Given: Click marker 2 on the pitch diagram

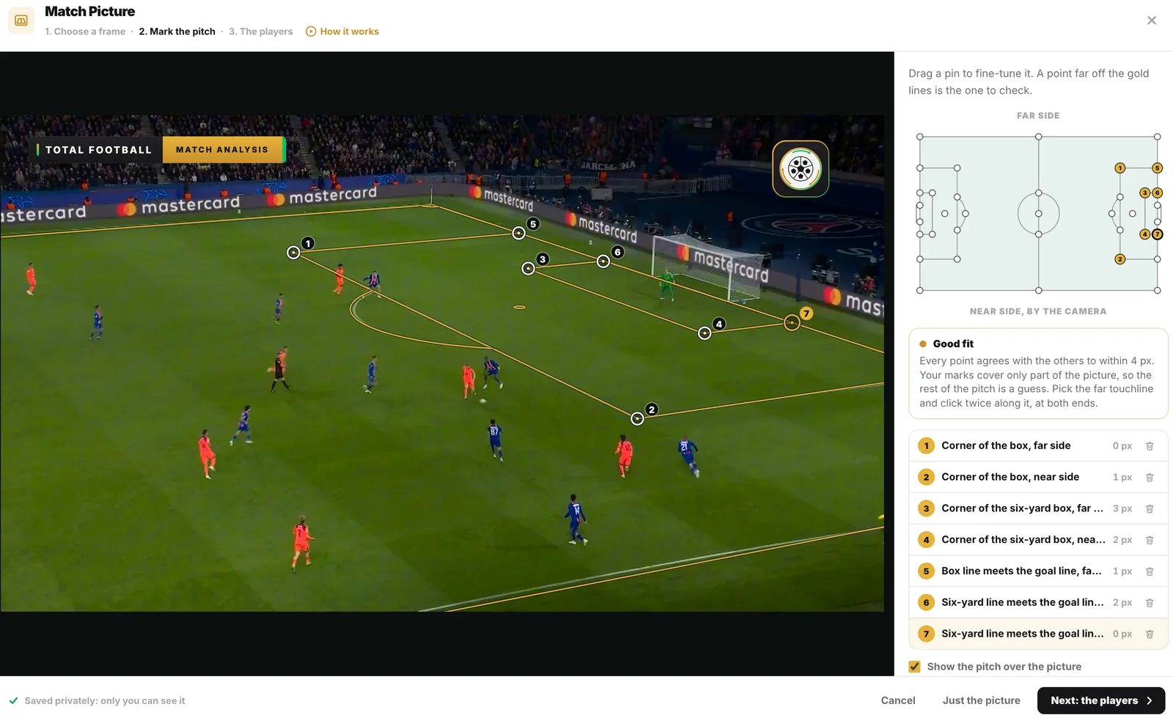Looking at the screenshot, I should tap(1119, 259).
